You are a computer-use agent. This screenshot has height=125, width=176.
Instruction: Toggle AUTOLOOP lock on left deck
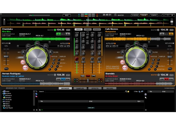pyautogui.click(x=69, y=43)
